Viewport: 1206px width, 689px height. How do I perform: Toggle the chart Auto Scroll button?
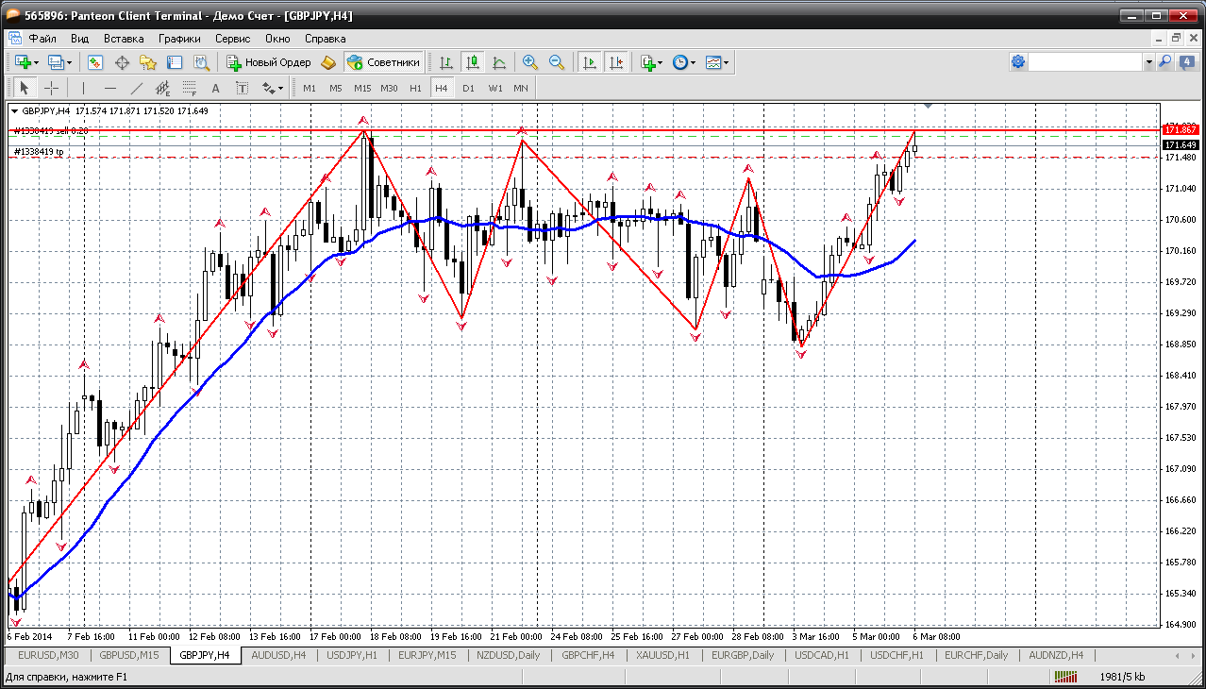(x=590, y=62)
